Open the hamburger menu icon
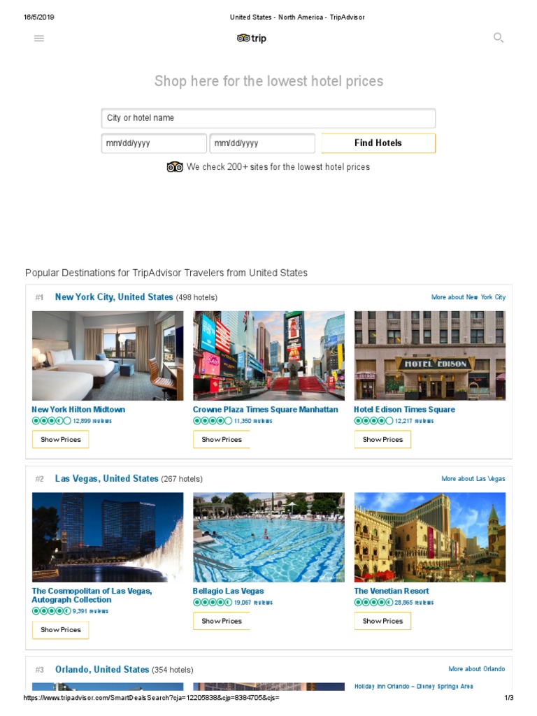Screen dimensions: 537x716 (x=39, y=38)
